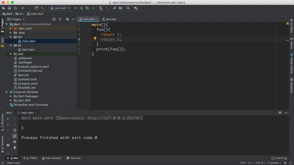Click the Print icon in Run panel

point(15,142)
